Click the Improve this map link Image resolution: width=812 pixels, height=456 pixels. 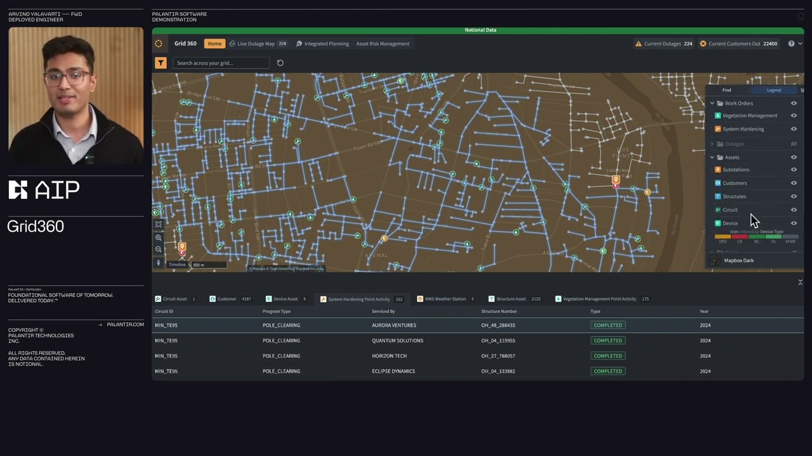click(x=311, y=269)
